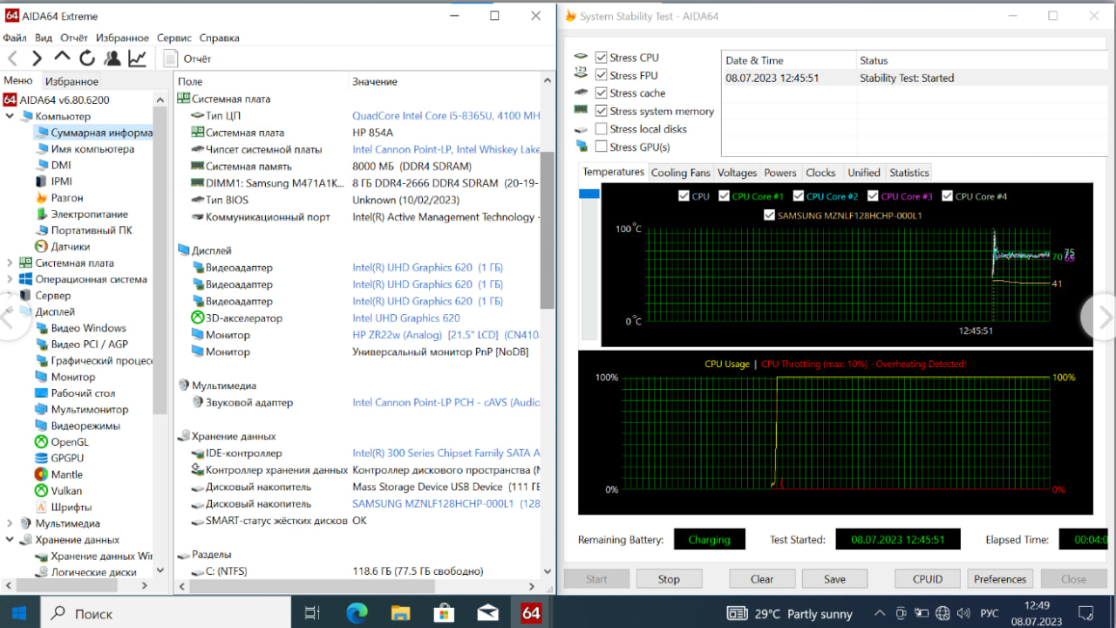Select Шрифты fonts tree item icon
The width and height of the screenshot is (1116, 628).
tap(41, 507)
